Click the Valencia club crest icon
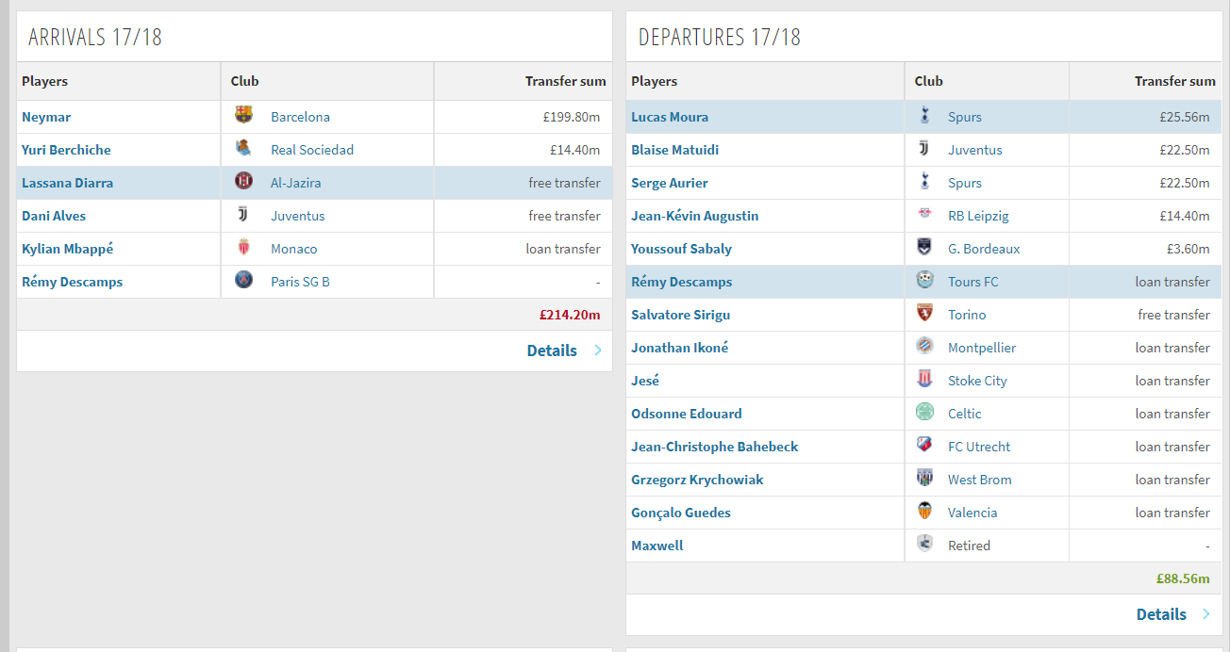The height and width of the screenshot is (652, 1230). click(x=924, y=511)
